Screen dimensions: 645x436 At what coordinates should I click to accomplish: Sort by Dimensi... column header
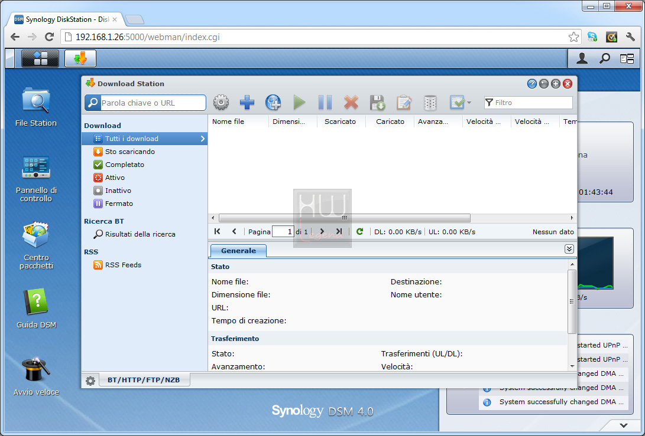tap(293, 122)
